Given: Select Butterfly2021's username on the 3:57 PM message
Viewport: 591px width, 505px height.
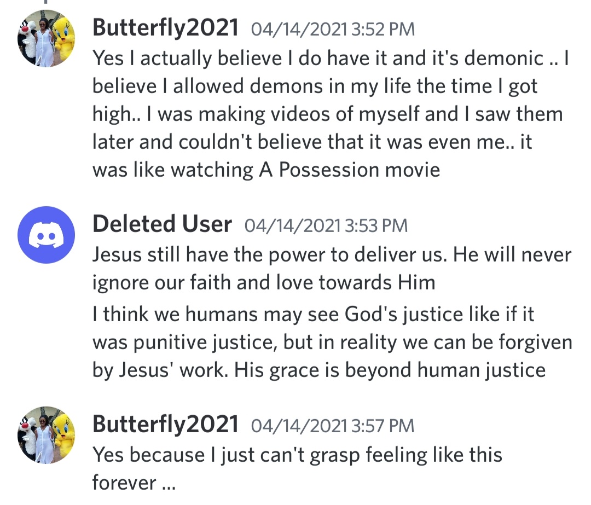Looking at the screenshot, I should point(165,424).
